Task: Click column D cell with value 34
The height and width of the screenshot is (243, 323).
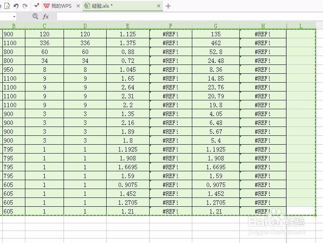Action: (85, 61)
